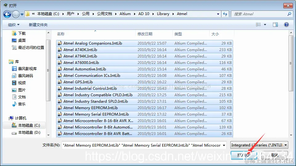Select Atmel AT94K.IntLib file
The image size is (296, 166).
(x=144, y=56)
